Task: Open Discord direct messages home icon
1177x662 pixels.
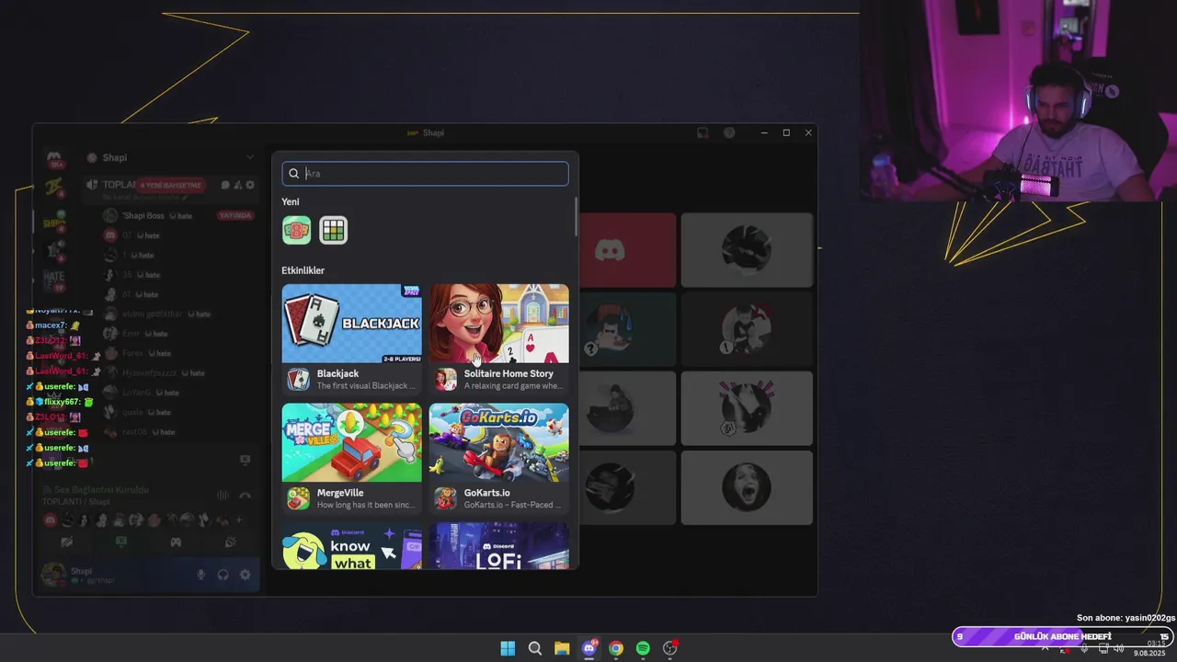Action: (54, 158)
